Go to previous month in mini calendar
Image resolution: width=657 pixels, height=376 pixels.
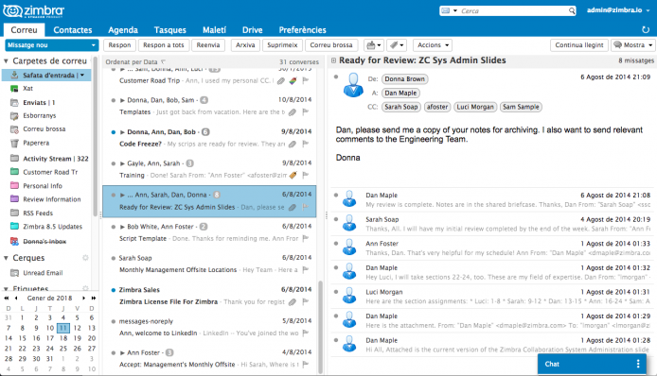(16, 299)
